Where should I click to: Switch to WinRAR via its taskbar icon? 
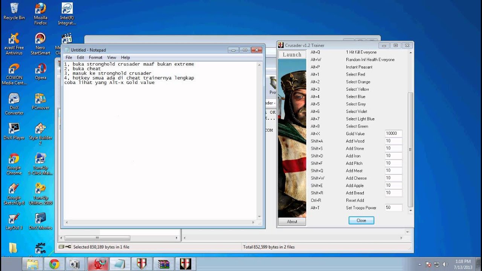point(163,264)
